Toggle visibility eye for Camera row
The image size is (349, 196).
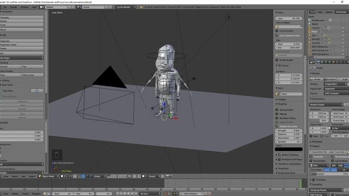pos(343,28)
